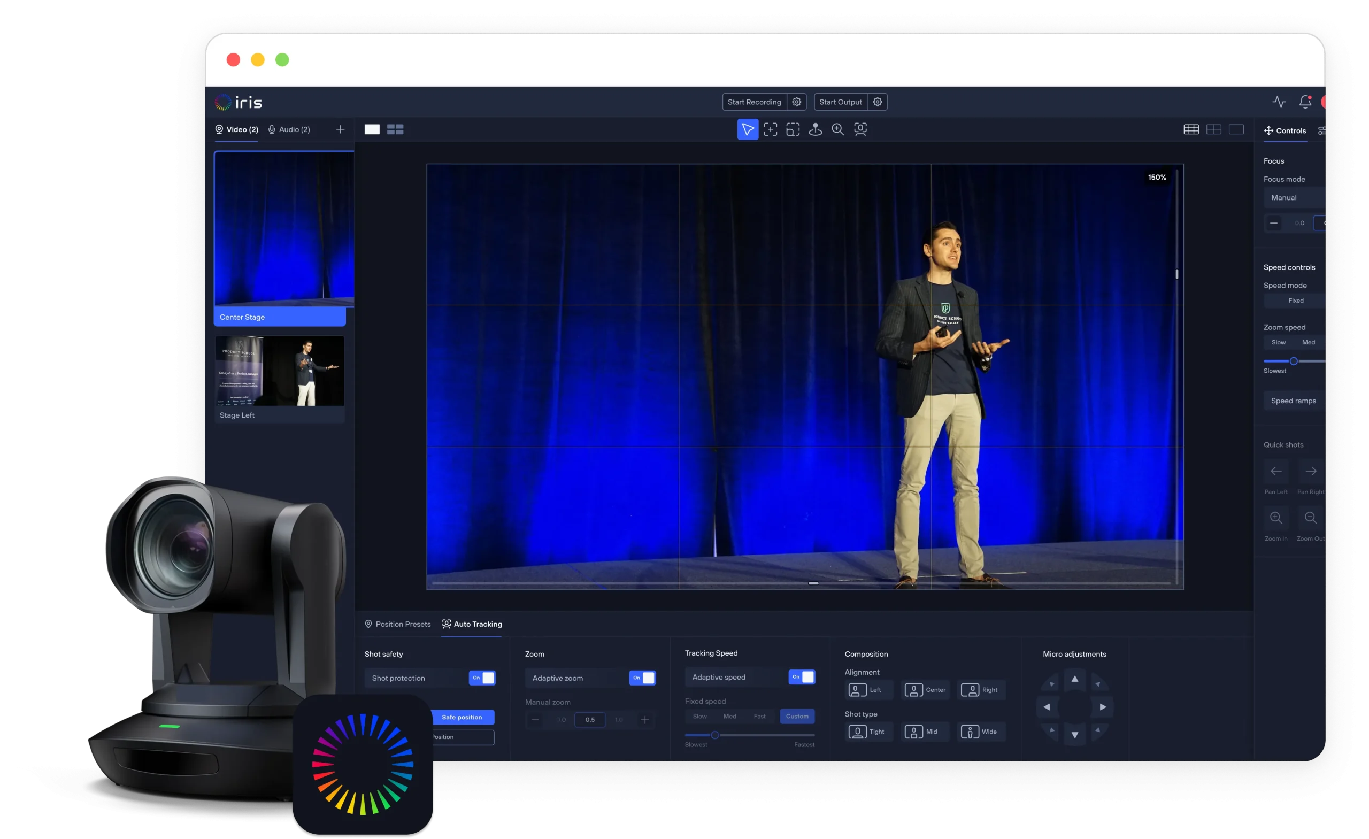Open the Audio (2) tab
This screenshot has width=1369, height=839.
289,129
